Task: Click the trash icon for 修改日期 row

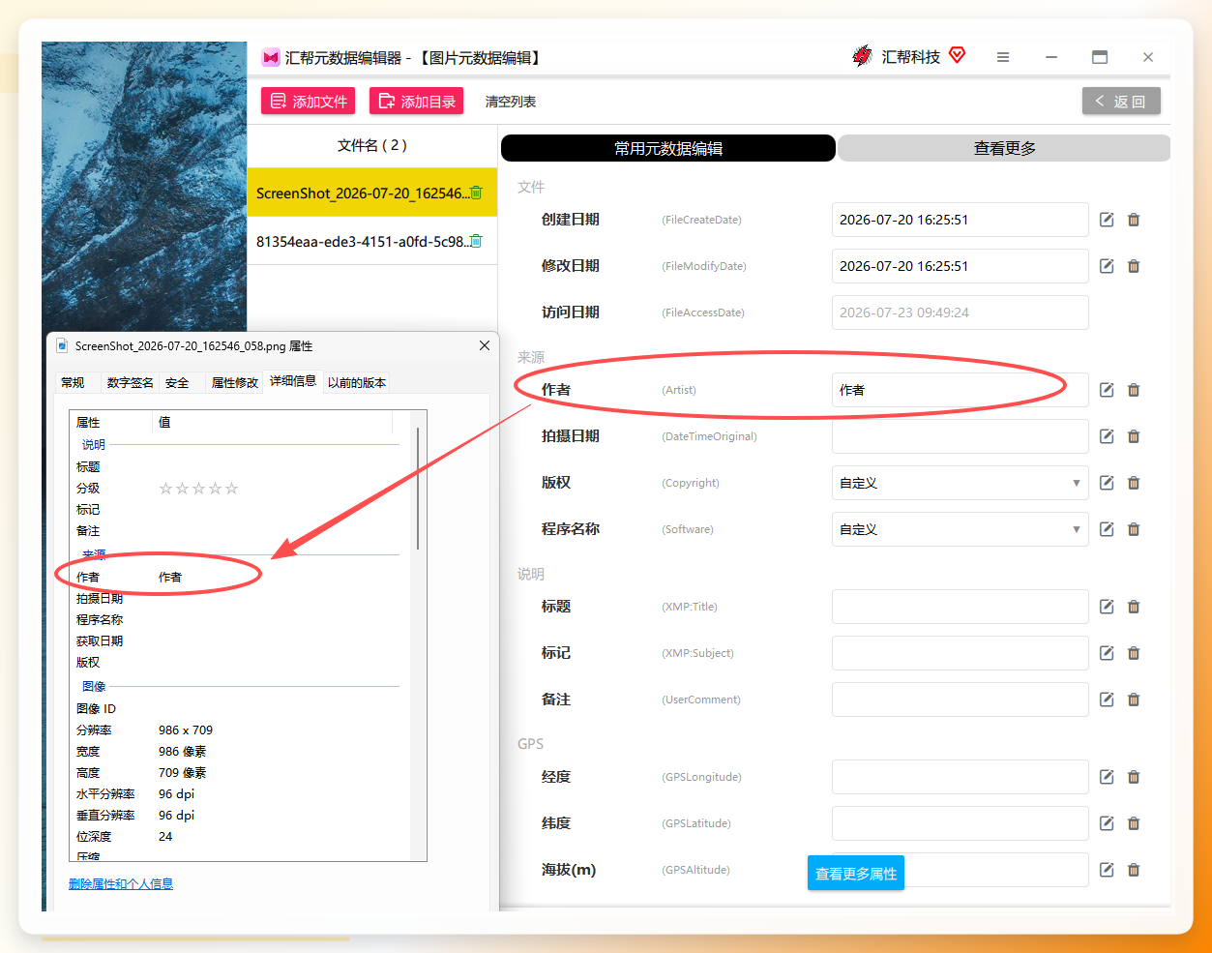Action: 1134,266
